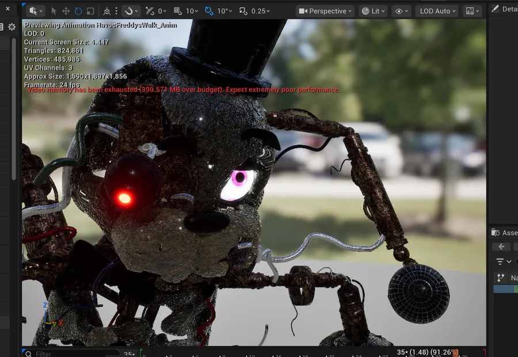Open the surface snapping magnet dropdown
The width and height of the screenshot is (518, 357).
[x=131, y=12]
